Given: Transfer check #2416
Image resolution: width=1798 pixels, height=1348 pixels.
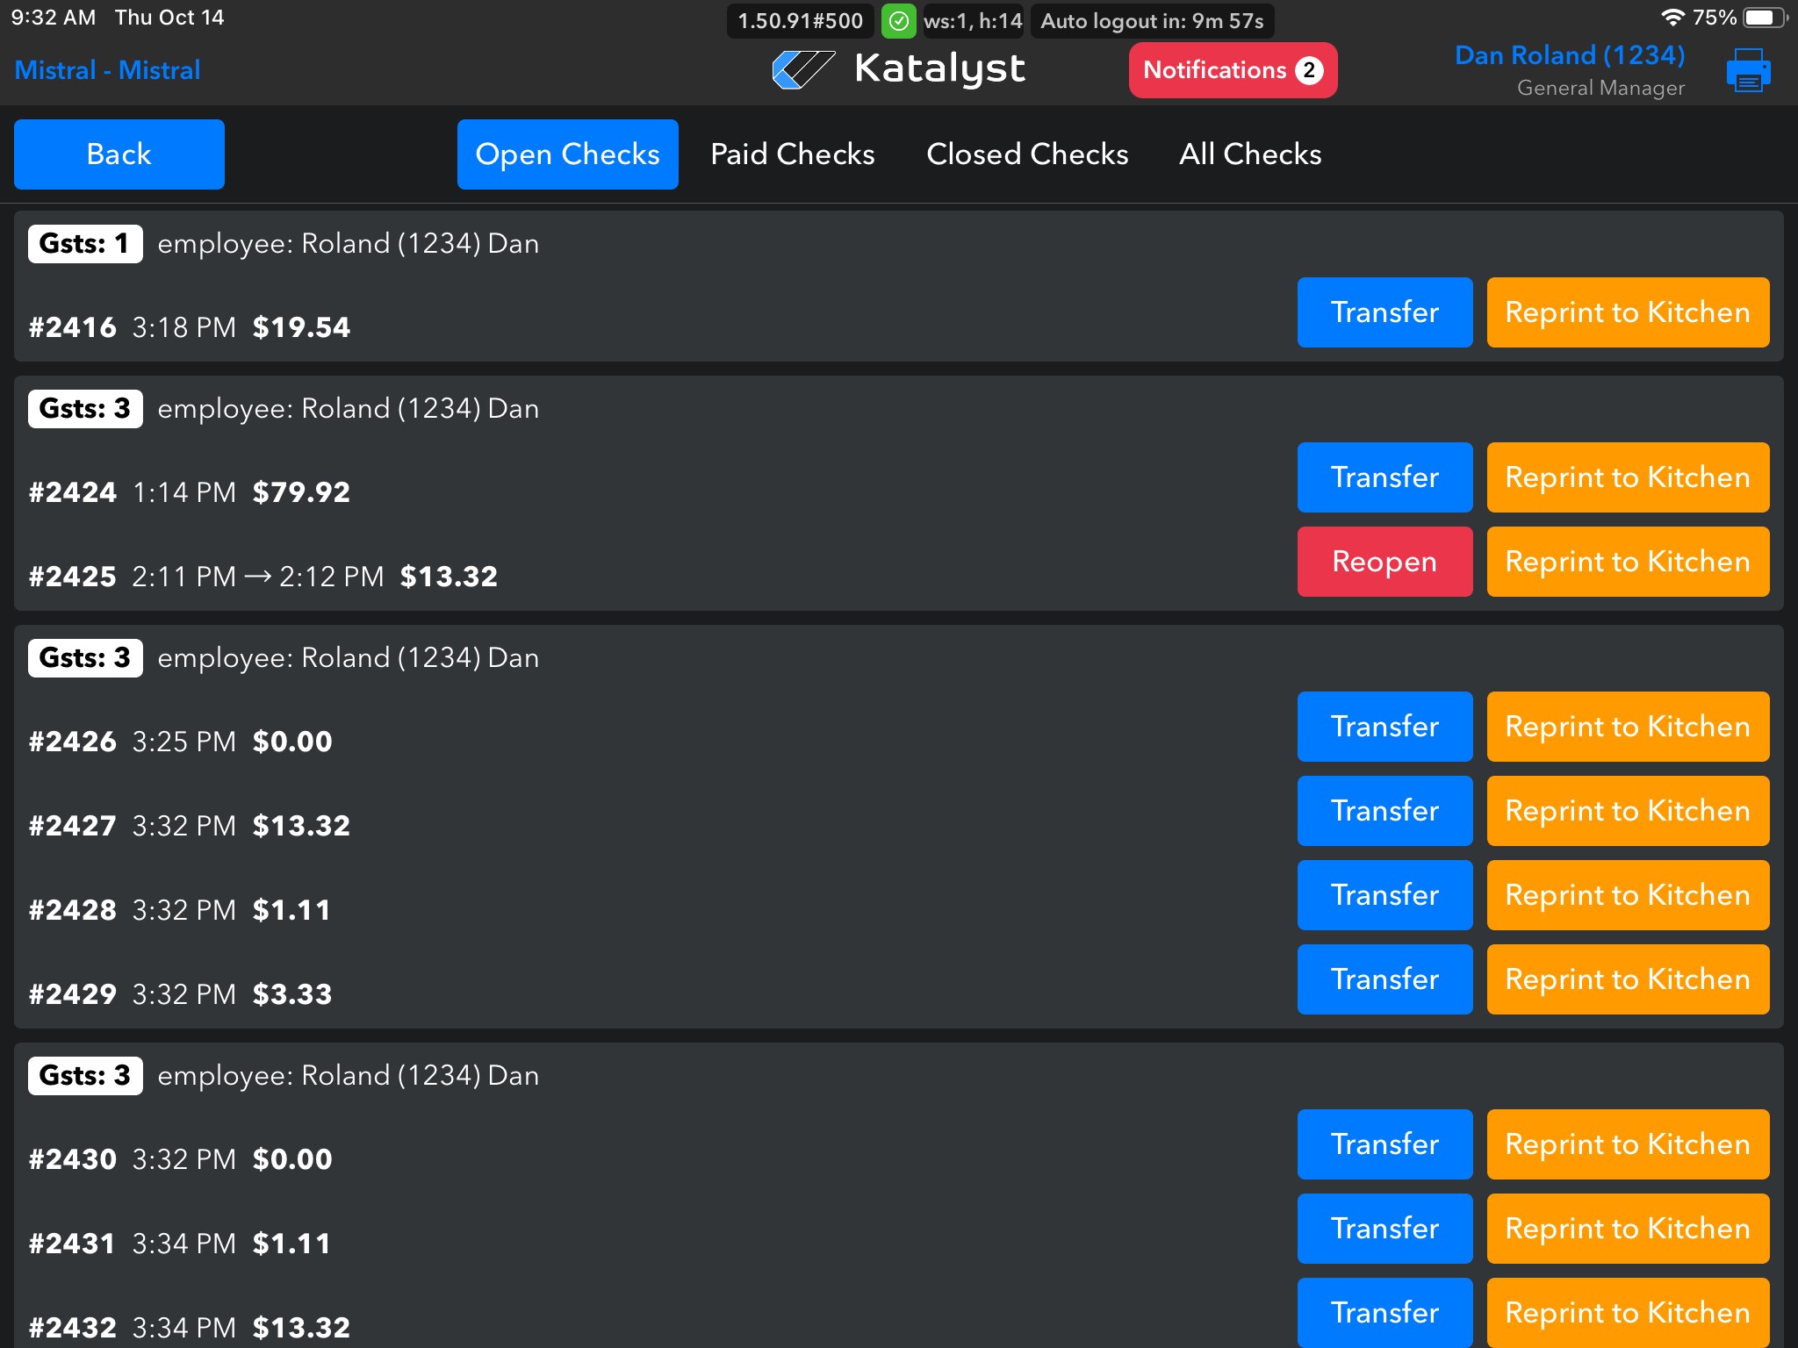Looking at the screenshot, I should pyautogui.click(x=1384, y=312).
